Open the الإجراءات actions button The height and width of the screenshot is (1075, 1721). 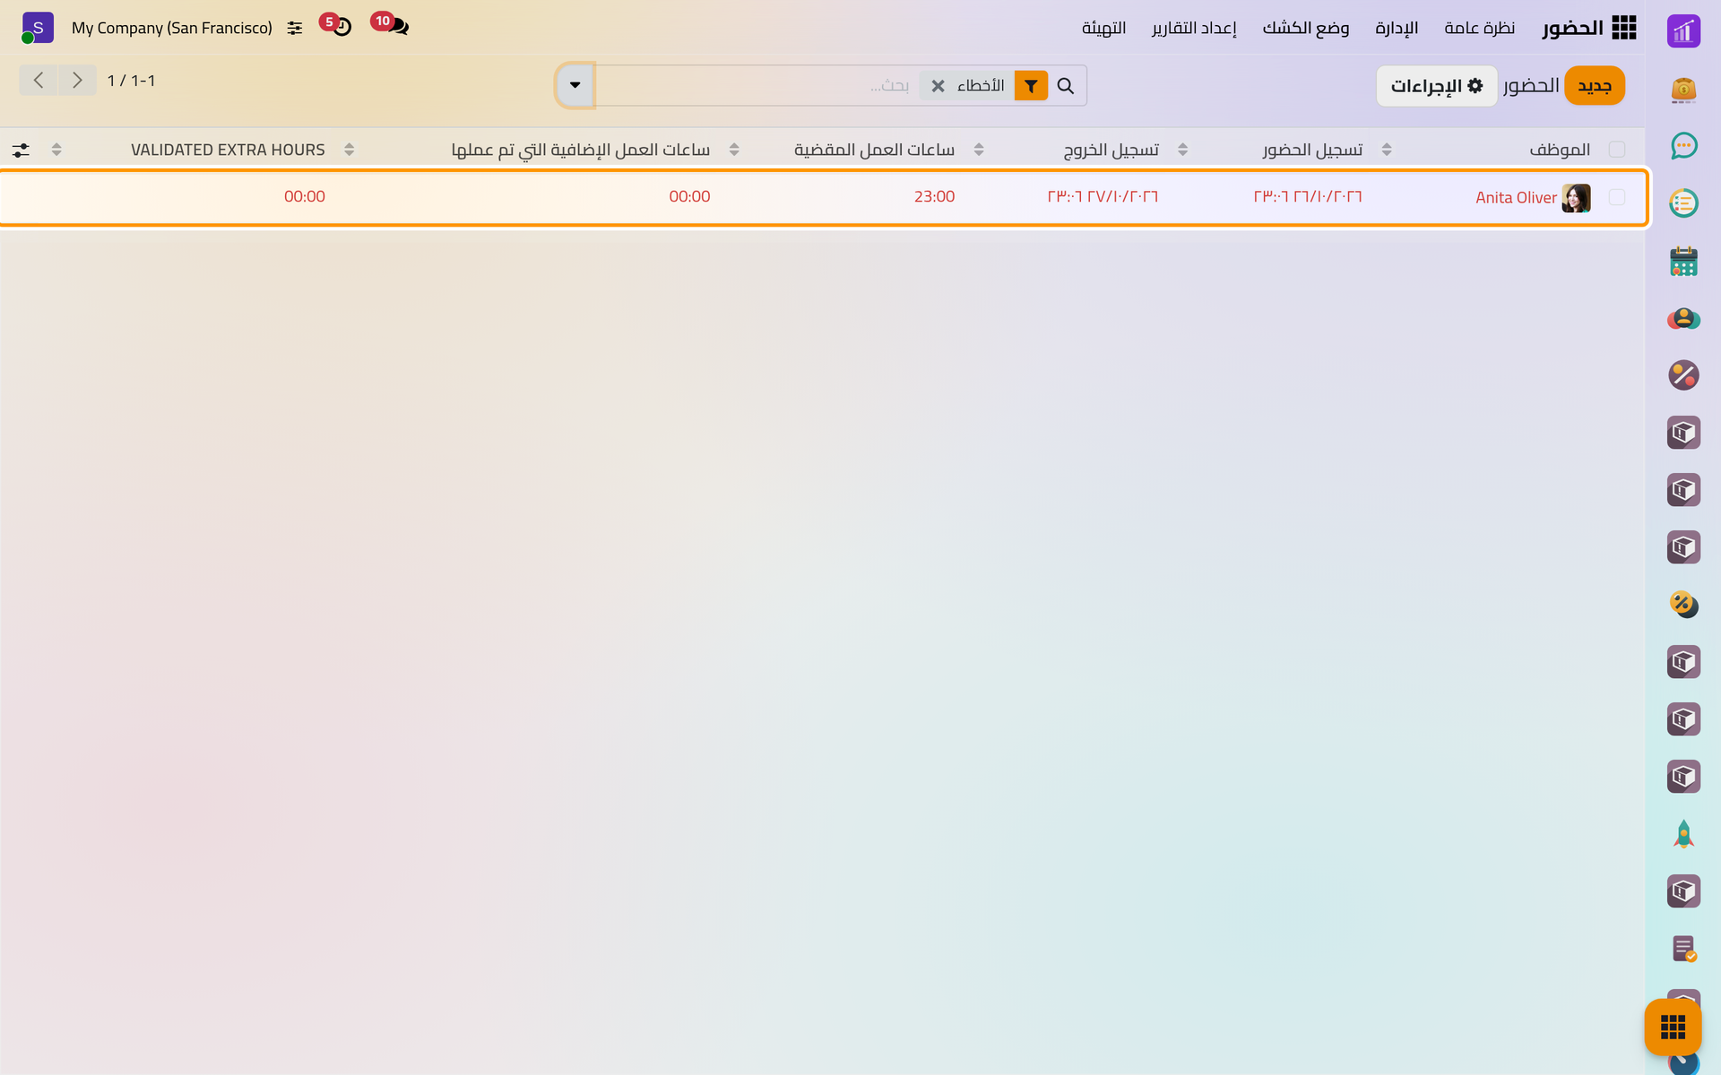[1437, 86]
